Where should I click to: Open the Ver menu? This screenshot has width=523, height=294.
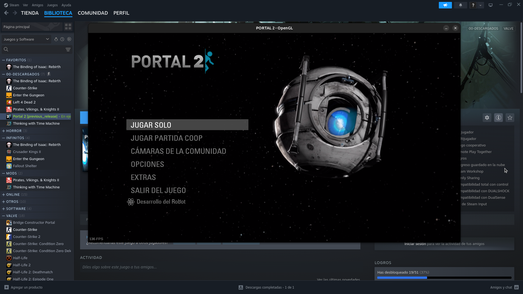25,5
